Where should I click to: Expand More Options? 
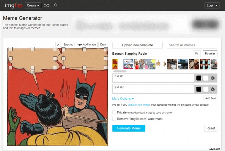(123, 99)
